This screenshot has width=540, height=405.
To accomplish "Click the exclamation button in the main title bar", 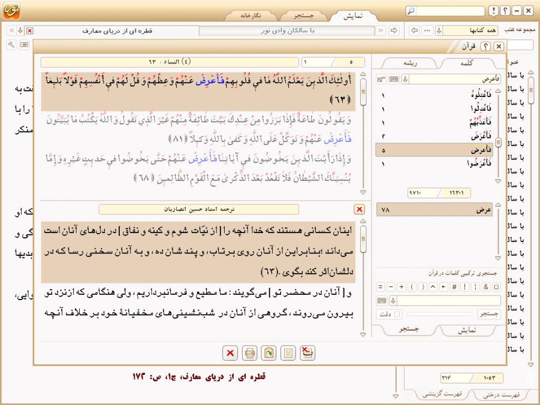I will point(493,11).
